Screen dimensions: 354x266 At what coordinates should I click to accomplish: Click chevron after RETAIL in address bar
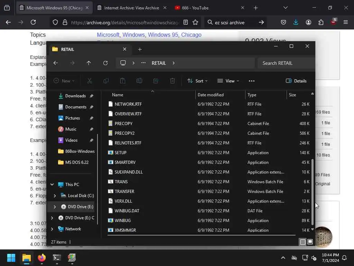click(x=174, y=63)
